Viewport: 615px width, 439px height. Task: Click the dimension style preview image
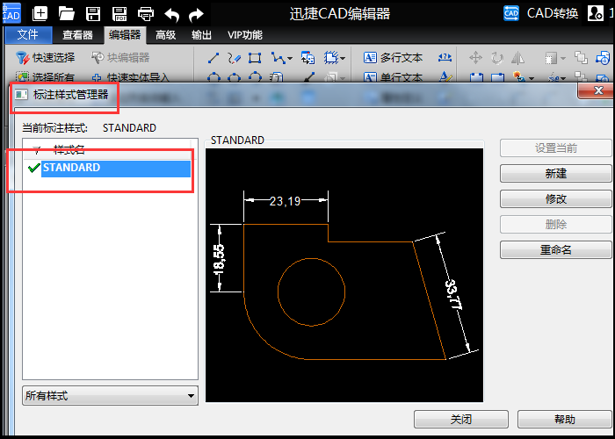[x=344, y=275]
